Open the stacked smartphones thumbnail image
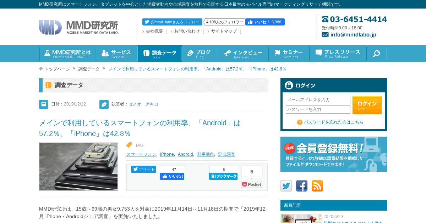Viewport: 426px width, 223px height. (x=78, y=166)
